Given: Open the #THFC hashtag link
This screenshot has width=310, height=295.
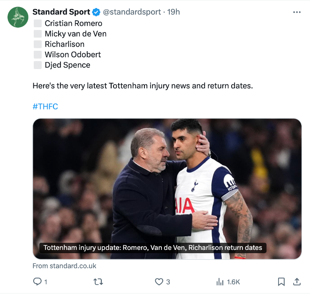Looking at the screenshot, I should point(45,107).
